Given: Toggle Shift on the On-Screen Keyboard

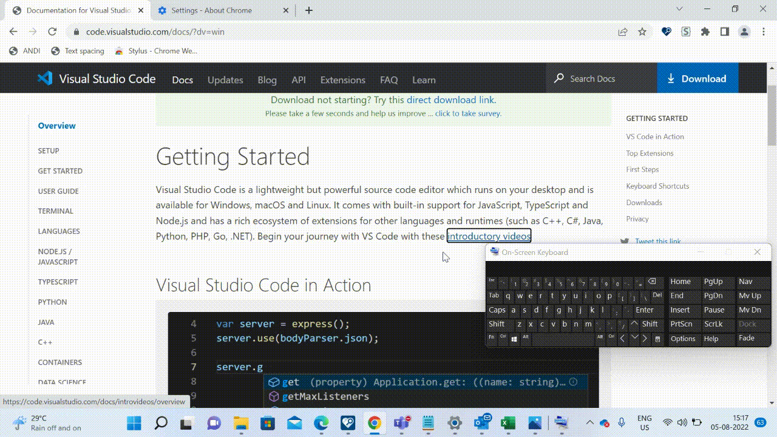Looking at the screenshot, I should tap(497, 324).
